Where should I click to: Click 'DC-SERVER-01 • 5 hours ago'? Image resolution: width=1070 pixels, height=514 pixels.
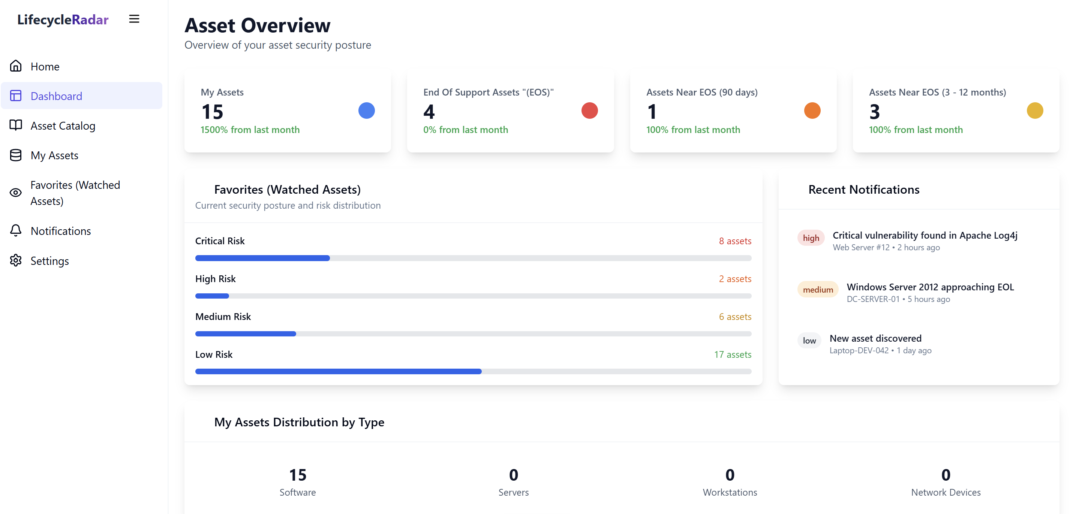tap(898, 299)
